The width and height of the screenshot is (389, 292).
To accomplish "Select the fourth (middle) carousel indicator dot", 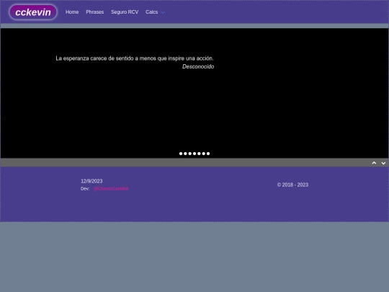I will click(194, 154).
